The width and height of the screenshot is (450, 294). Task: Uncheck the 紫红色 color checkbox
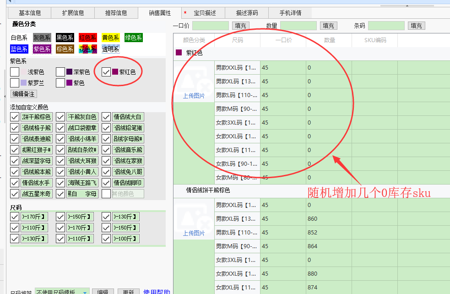[x=106, y=71]
